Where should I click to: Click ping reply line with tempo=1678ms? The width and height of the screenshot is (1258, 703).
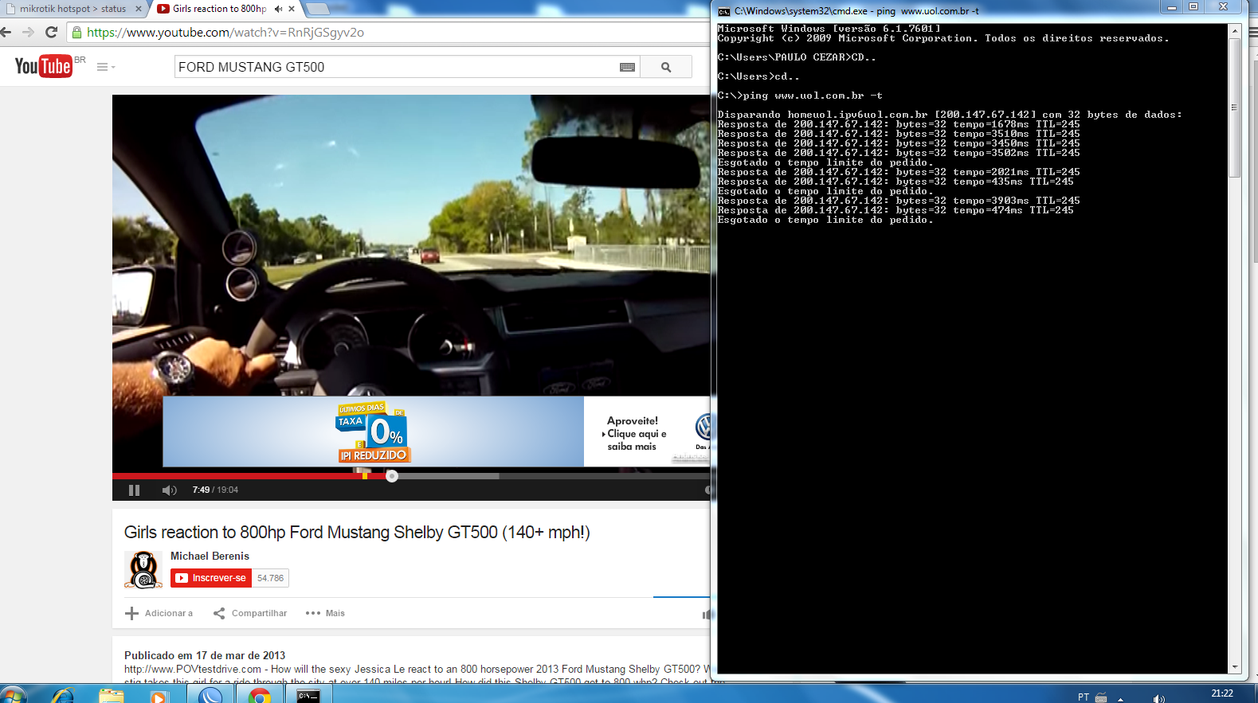coord(899,124)
